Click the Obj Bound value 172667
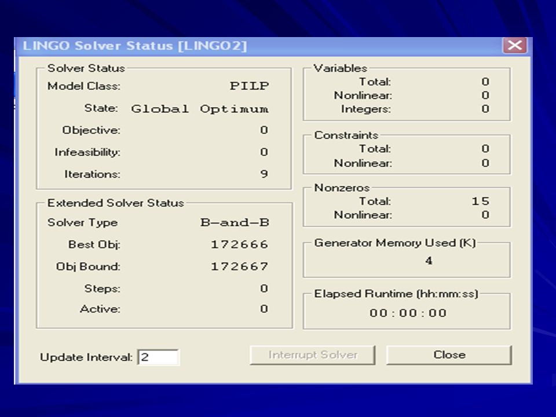 point(239,266)
